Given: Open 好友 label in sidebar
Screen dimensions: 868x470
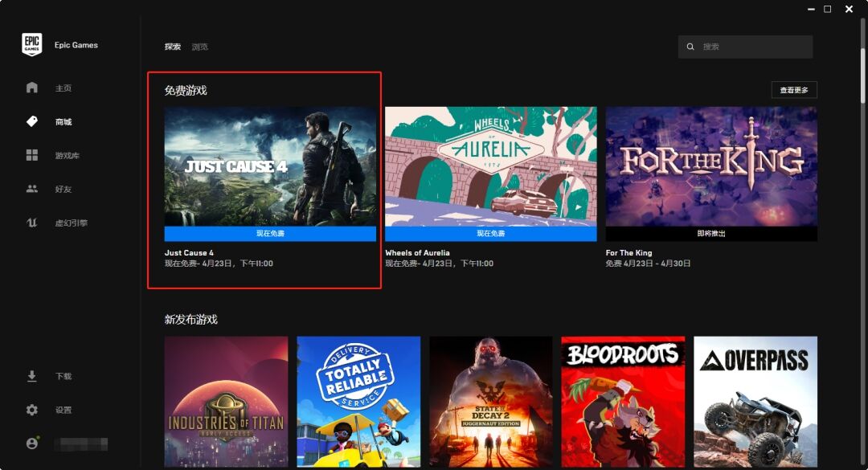Looking at the screenshot, I should point(63,190).
